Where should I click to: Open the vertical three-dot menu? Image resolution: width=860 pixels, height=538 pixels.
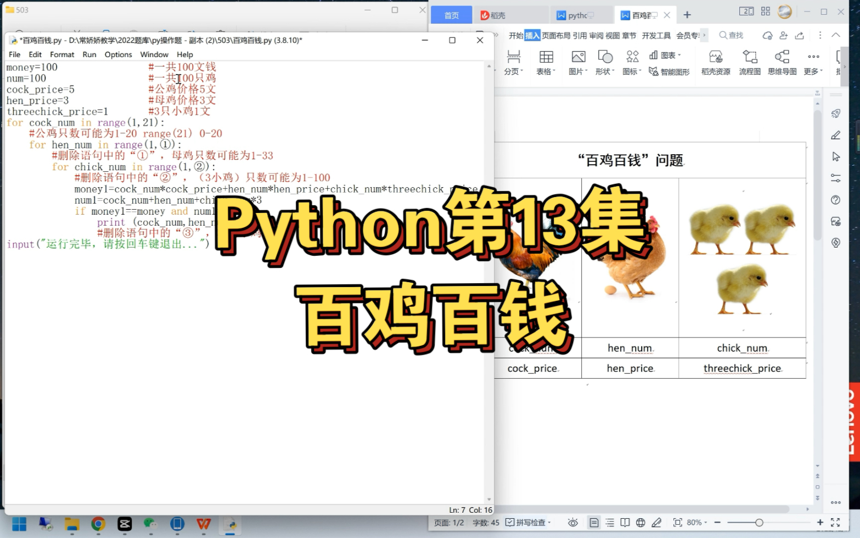tap(820, 35)
